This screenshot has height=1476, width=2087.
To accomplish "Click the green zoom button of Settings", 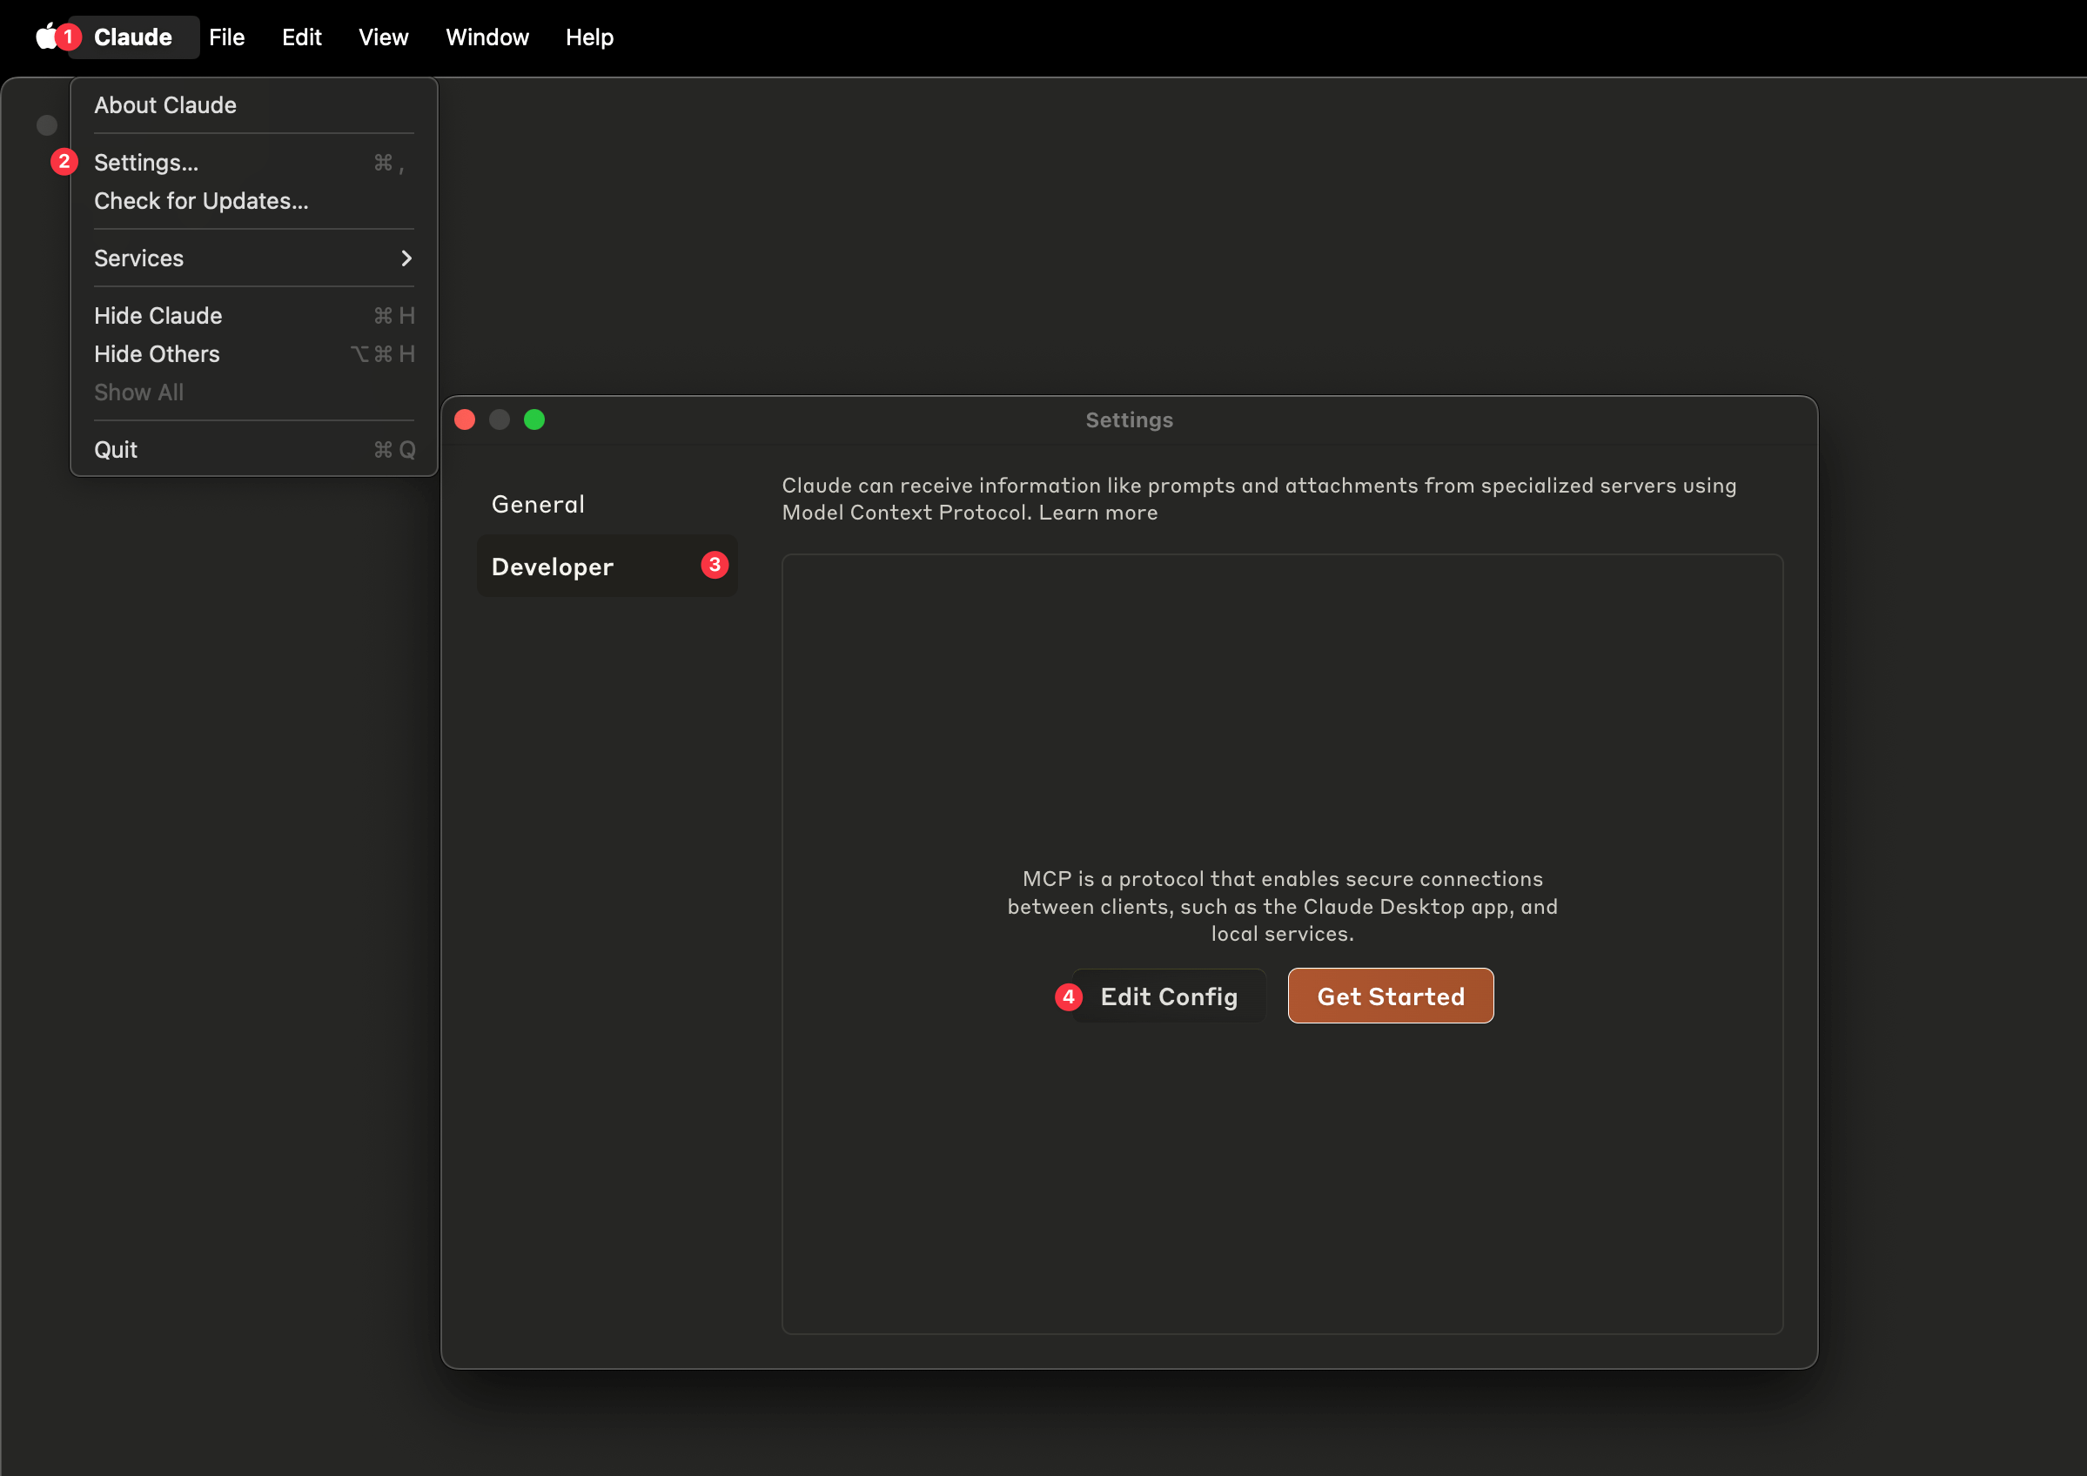I will coord(534,419).
